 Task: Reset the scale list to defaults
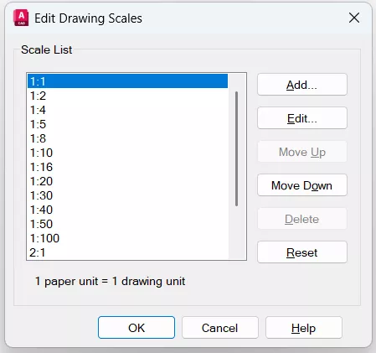[x=302, y=252]
